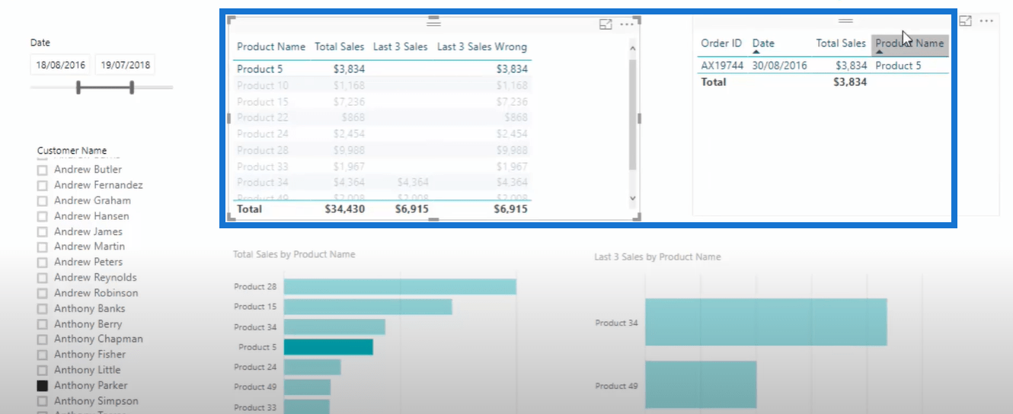1013x414 pixels.
Task: Click the product table vertical scrollbar
Action: [x=632, y=114]
